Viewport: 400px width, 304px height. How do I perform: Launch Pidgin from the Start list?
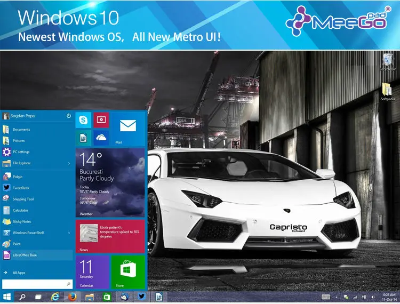tap(37, 177)
